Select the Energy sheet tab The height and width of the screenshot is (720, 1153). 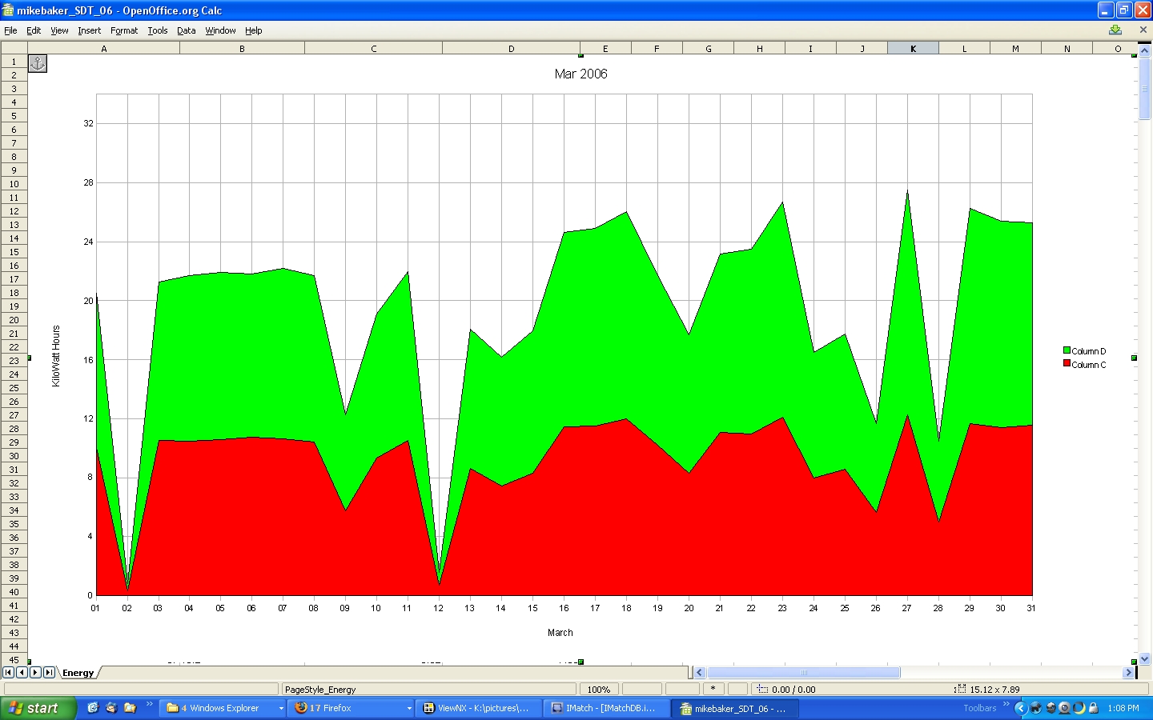(78, 673)
